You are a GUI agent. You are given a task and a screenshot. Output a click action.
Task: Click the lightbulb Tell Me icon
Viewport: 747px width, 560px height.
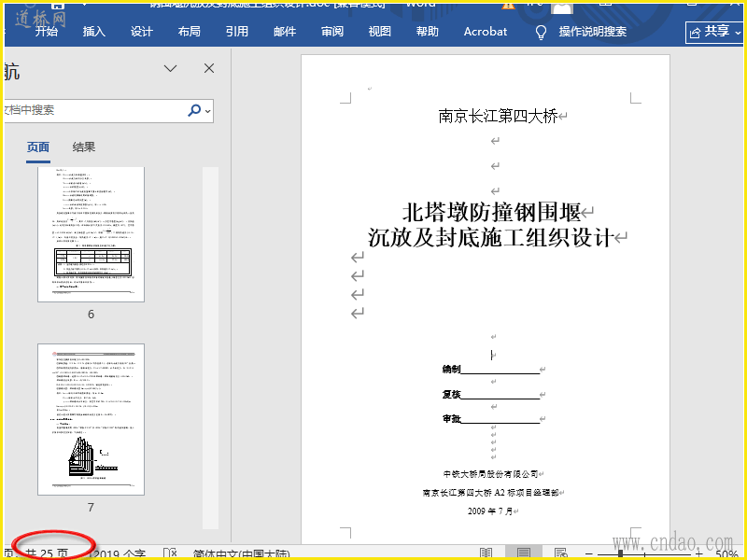pos(541,32)
